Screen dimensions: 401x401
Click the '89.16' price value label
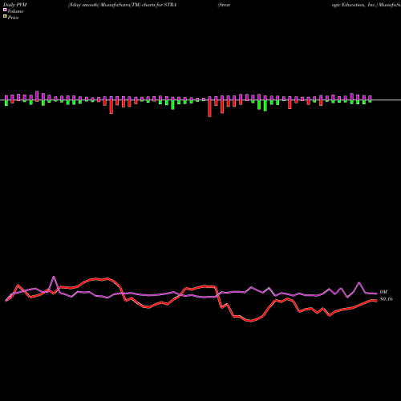click(x=386, y=299)
